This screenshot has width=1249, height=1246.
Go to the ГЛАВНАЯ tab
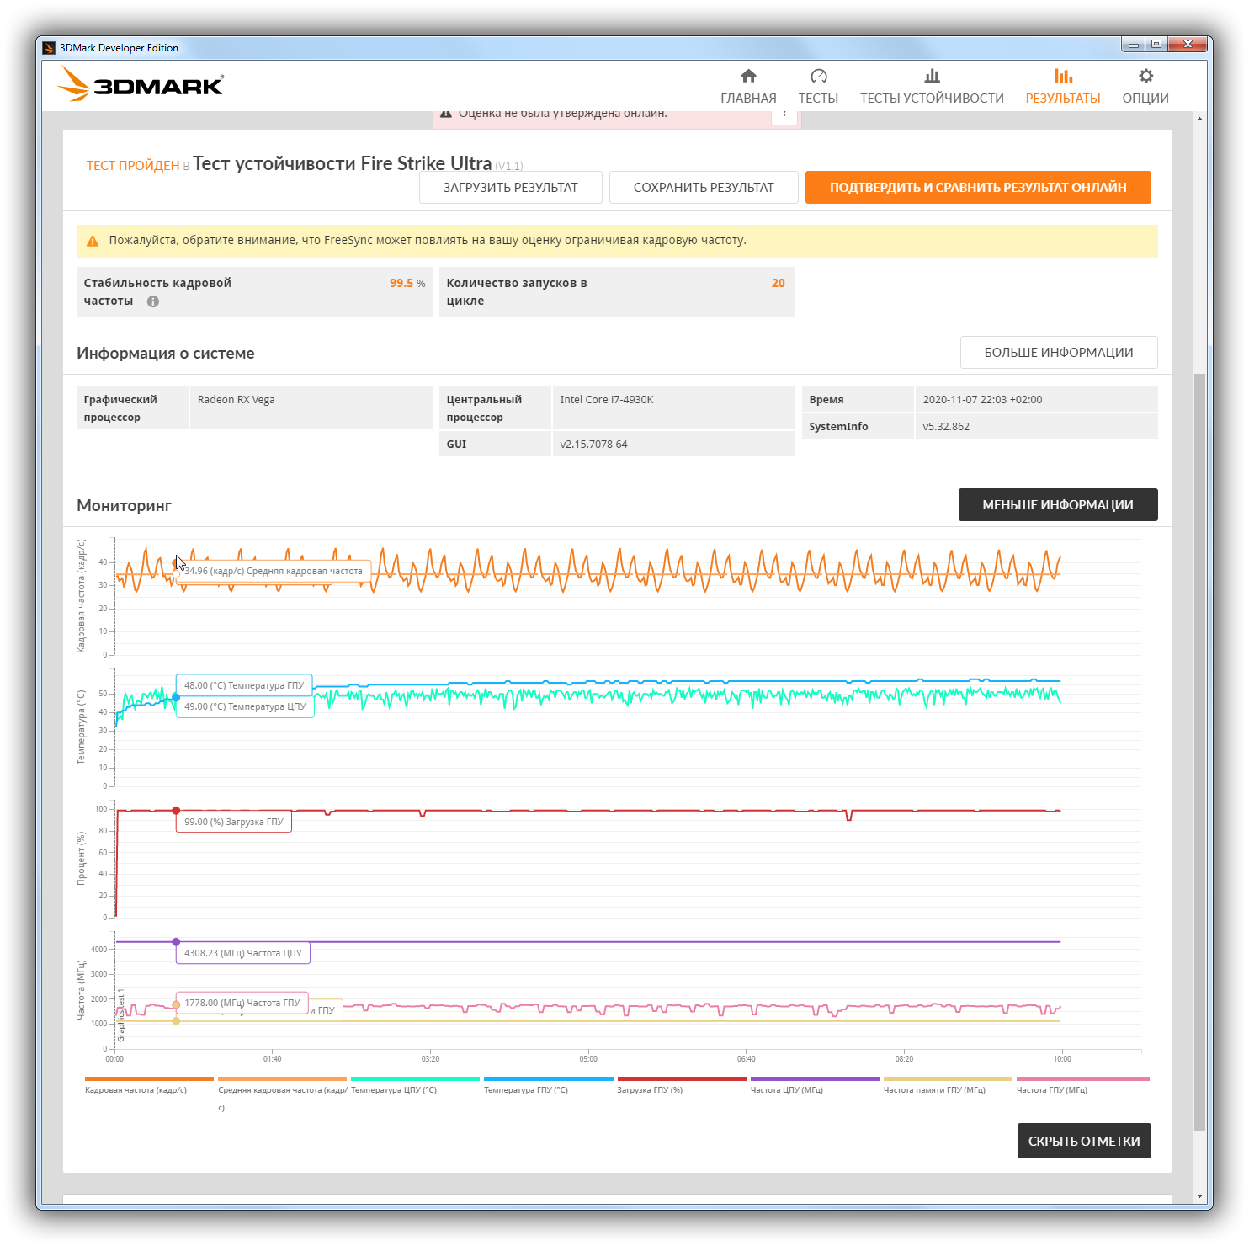tap(748, 99)
